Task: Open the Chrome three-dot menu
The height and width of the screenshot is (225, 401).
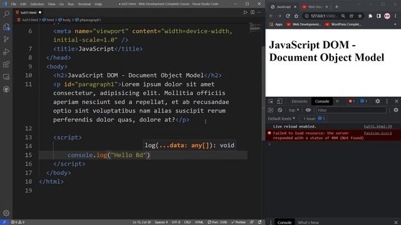Action: pyautogui.click(x=395, y=16)
